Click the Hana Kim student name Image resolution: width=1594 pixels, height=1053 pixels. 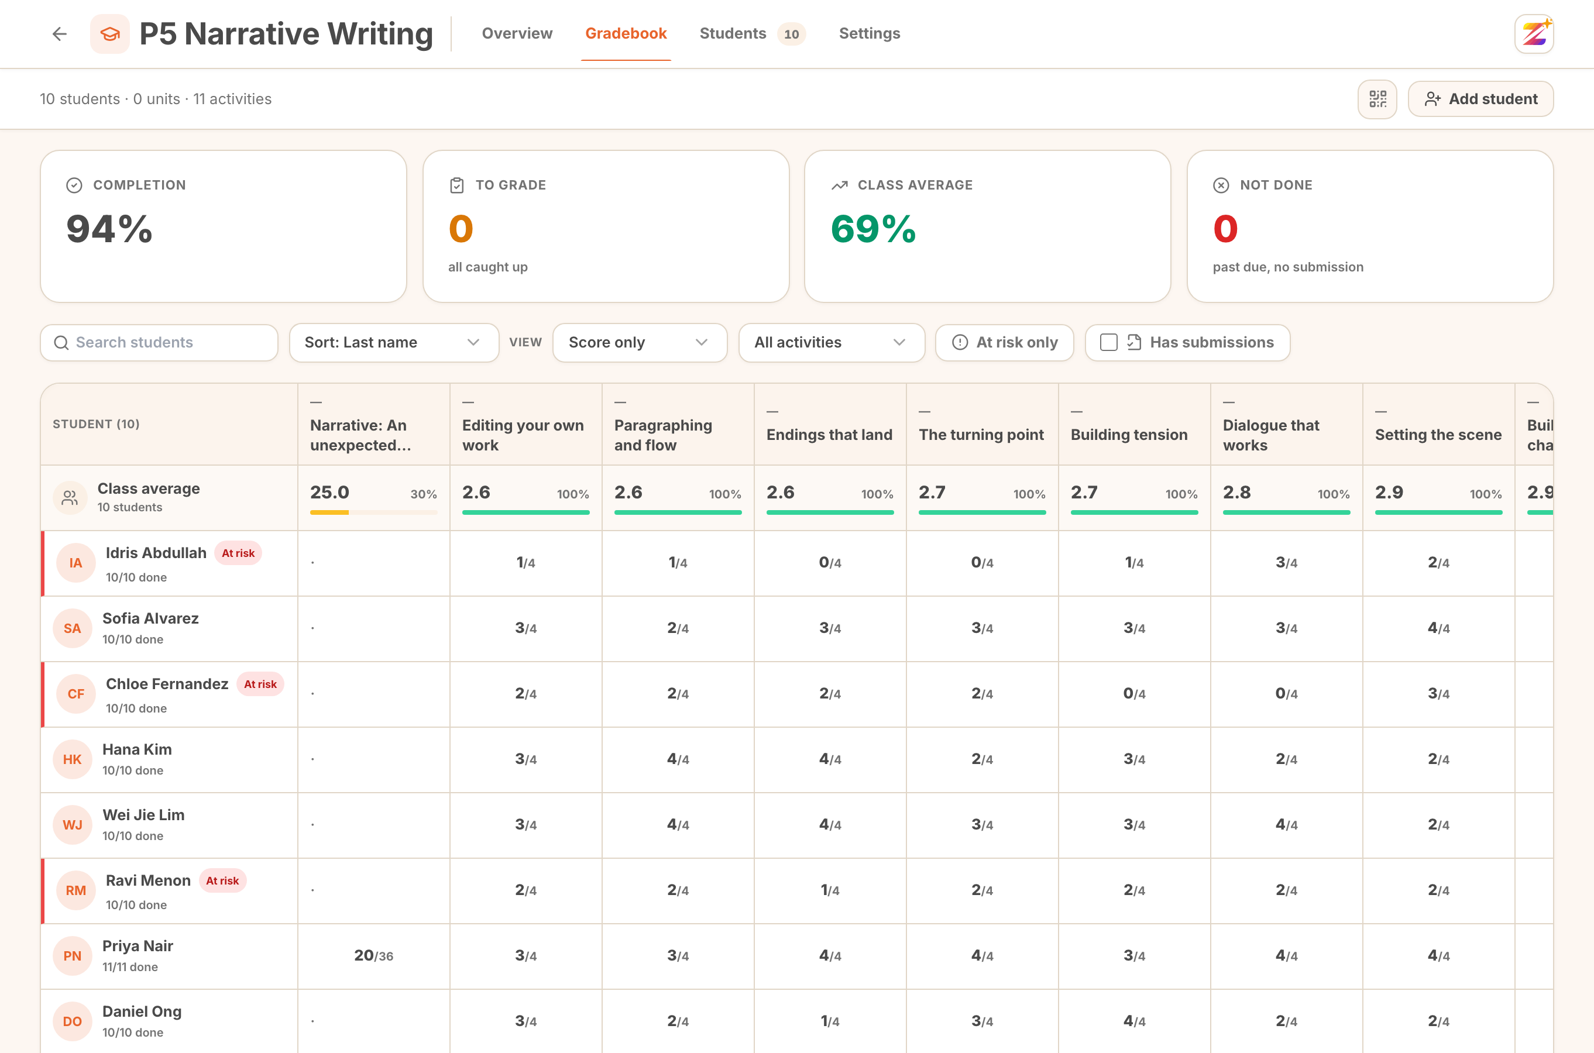[137, 749]
